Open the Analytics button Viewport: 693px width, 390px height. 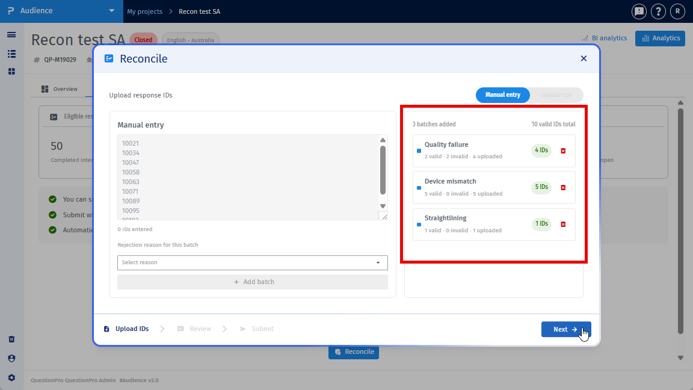tap(660, 39)
